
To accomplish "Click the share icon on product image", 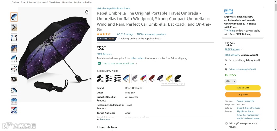I will pos(87,12).
